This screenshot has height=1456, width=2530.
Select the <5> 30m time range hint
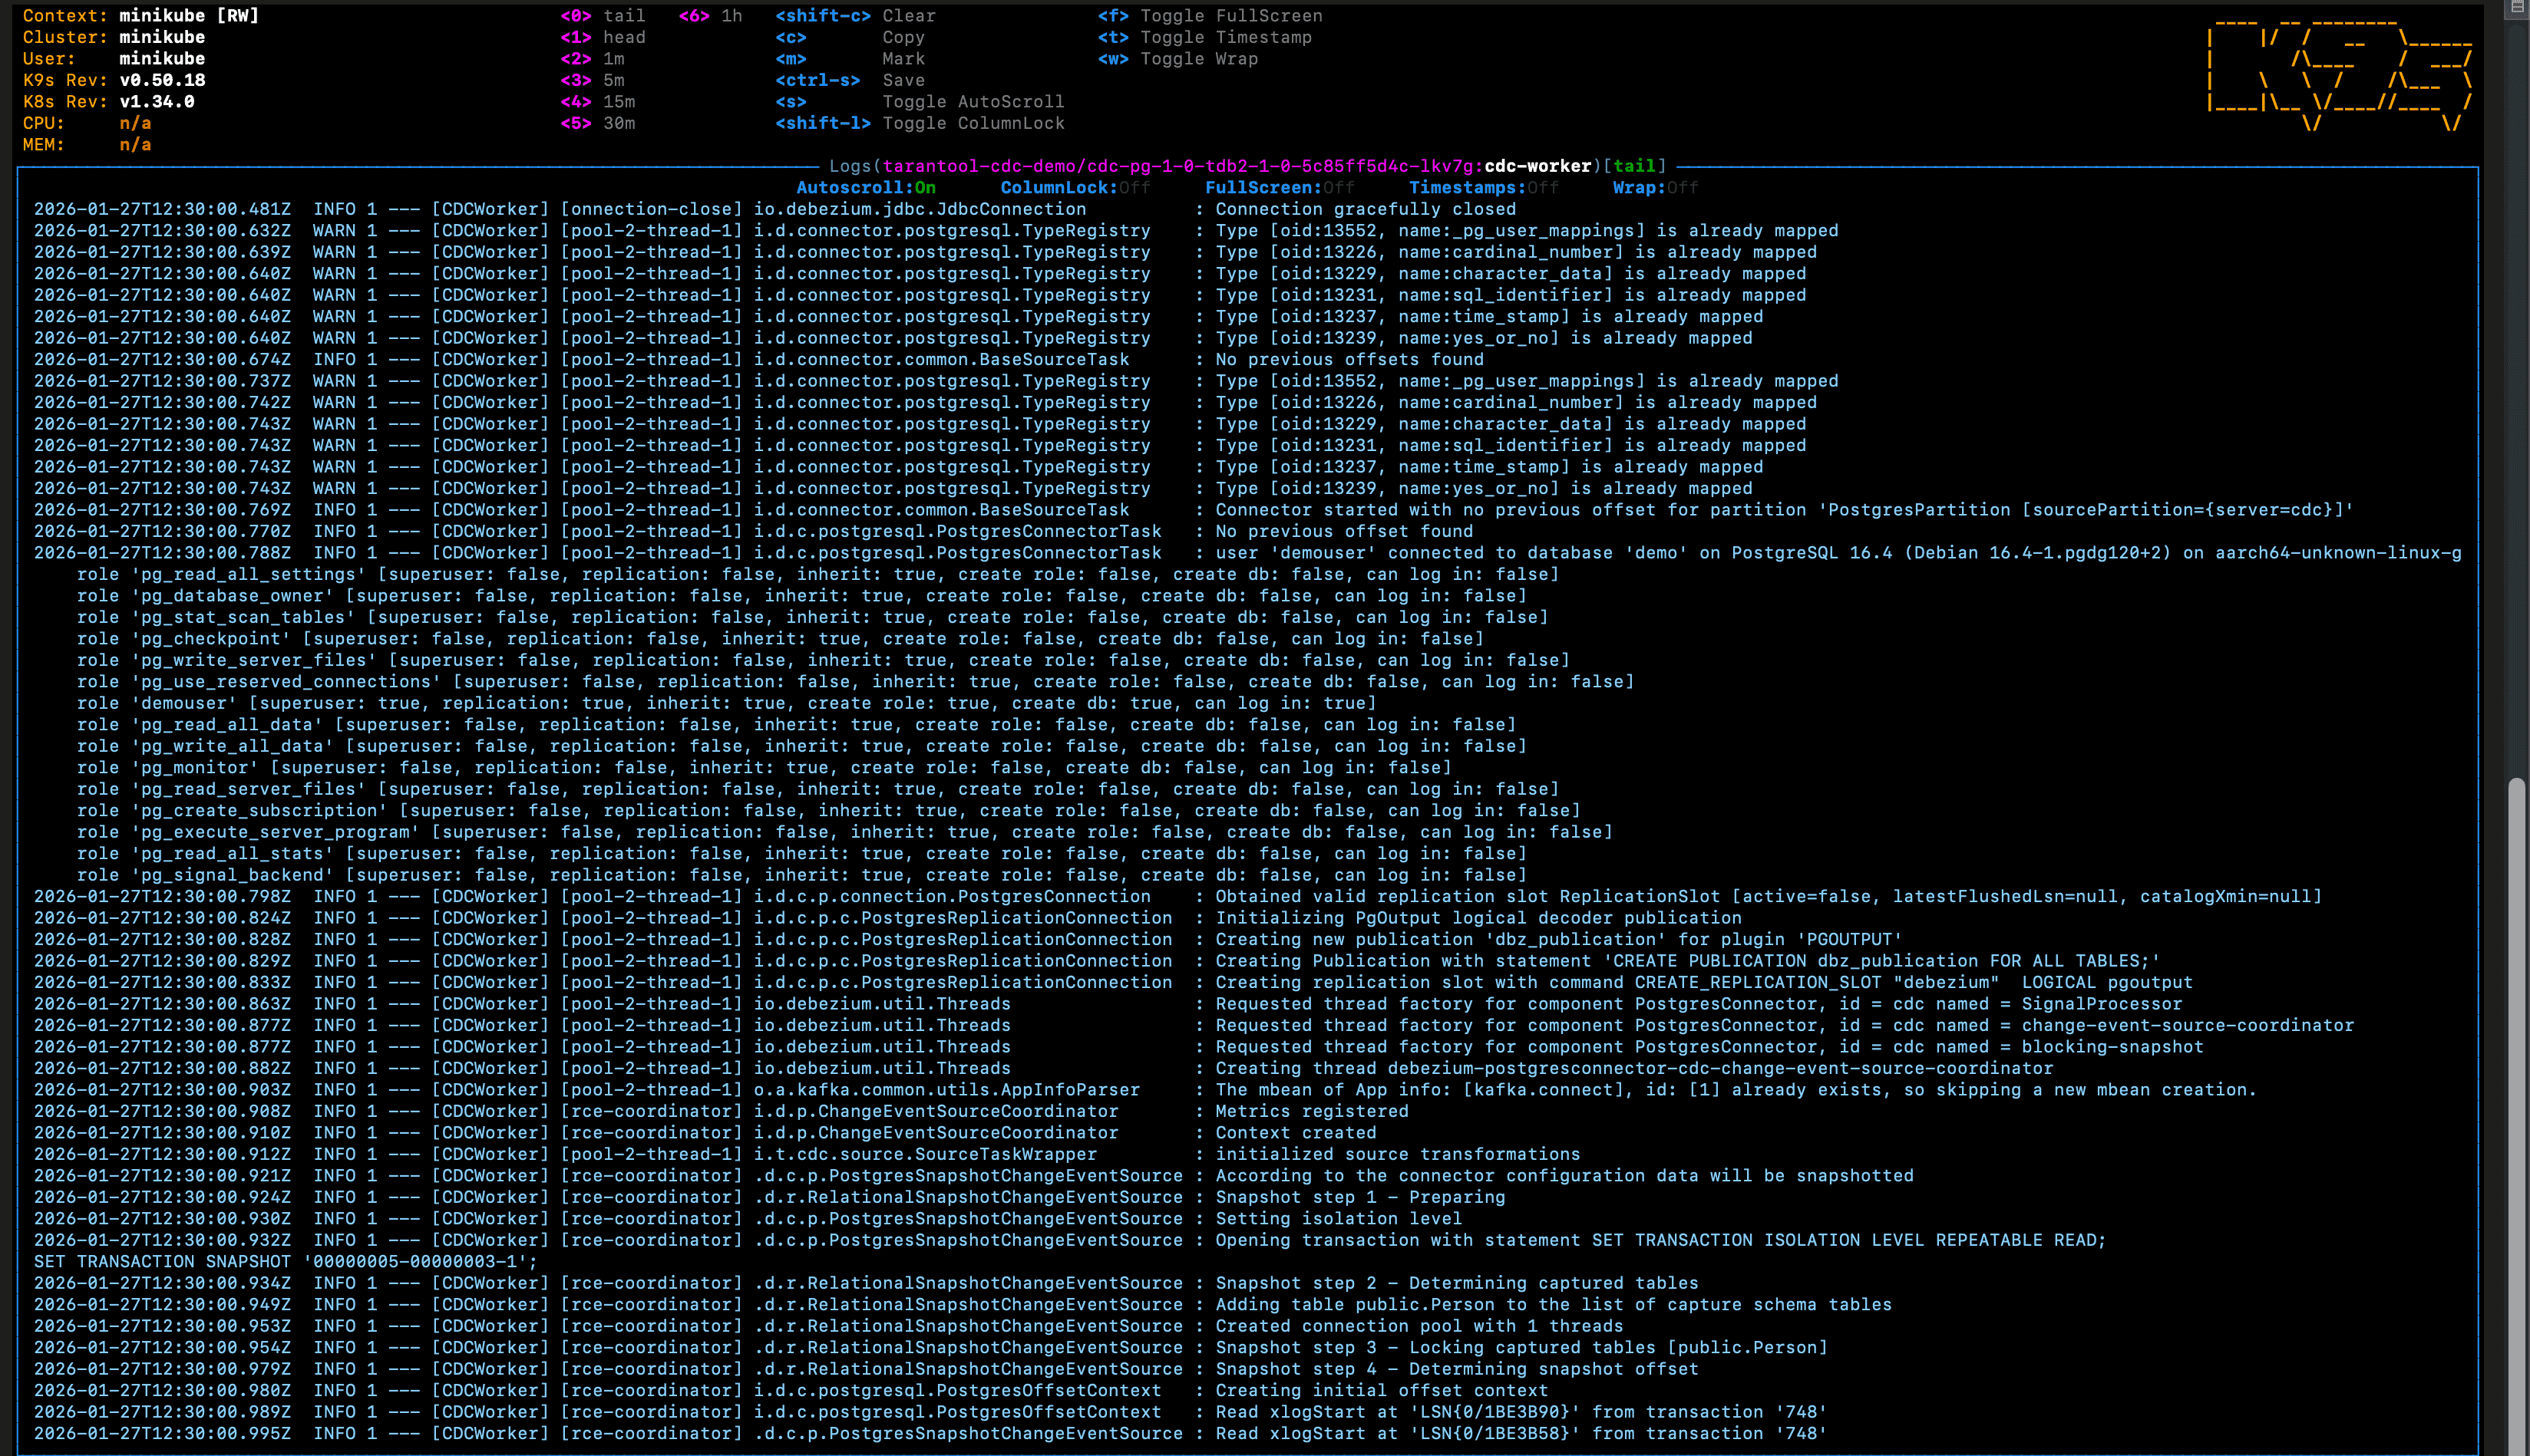[597, 123]
